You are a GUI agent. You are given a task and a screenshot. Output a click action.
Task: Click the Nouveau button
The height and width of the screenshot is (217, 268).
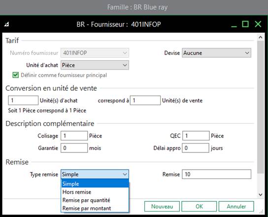tap(162, 206)
